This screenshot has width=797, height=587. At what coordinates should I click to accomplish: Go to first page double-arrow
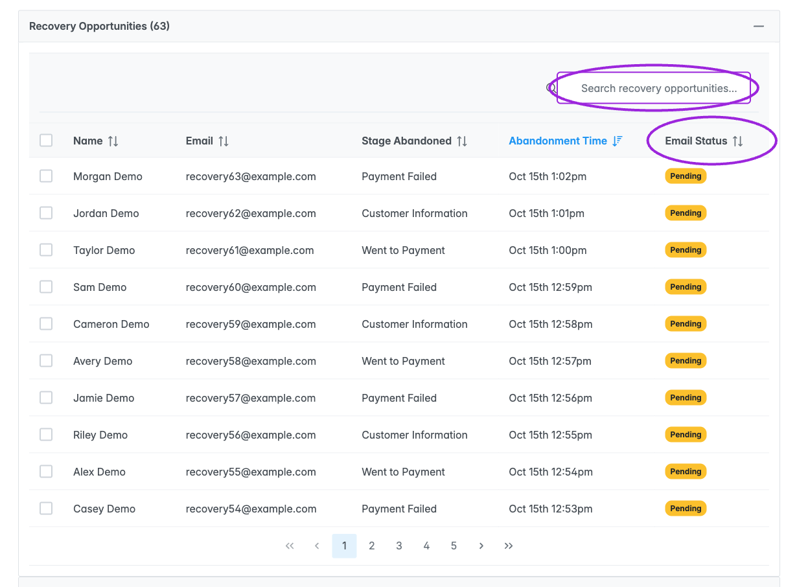(290, 546)
